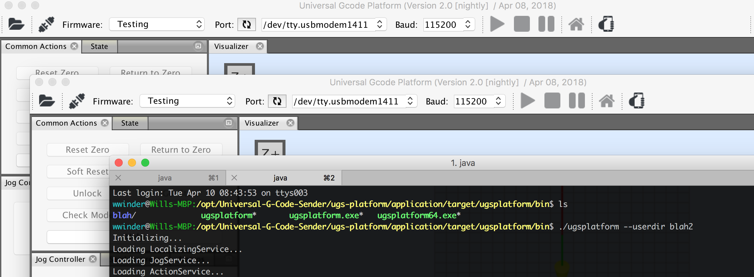Click Return to Zero in front window
The image size is (754, 277).
click(x=181, y=150)
